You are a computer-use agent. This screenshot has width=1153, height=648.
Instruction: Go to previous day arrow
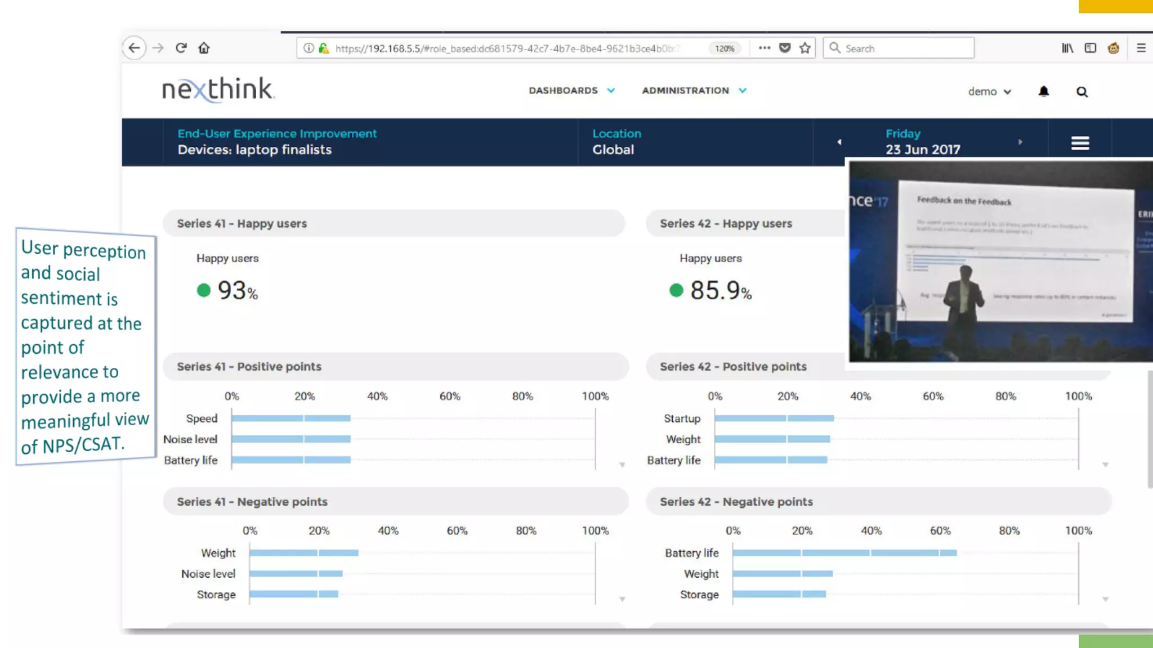tap(839, 142)
